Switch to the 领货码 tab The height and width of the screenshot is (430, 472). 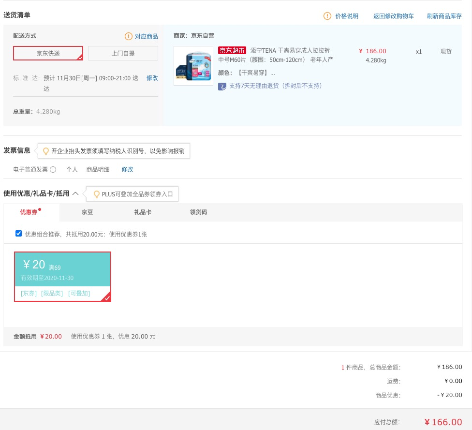point(198,212)
